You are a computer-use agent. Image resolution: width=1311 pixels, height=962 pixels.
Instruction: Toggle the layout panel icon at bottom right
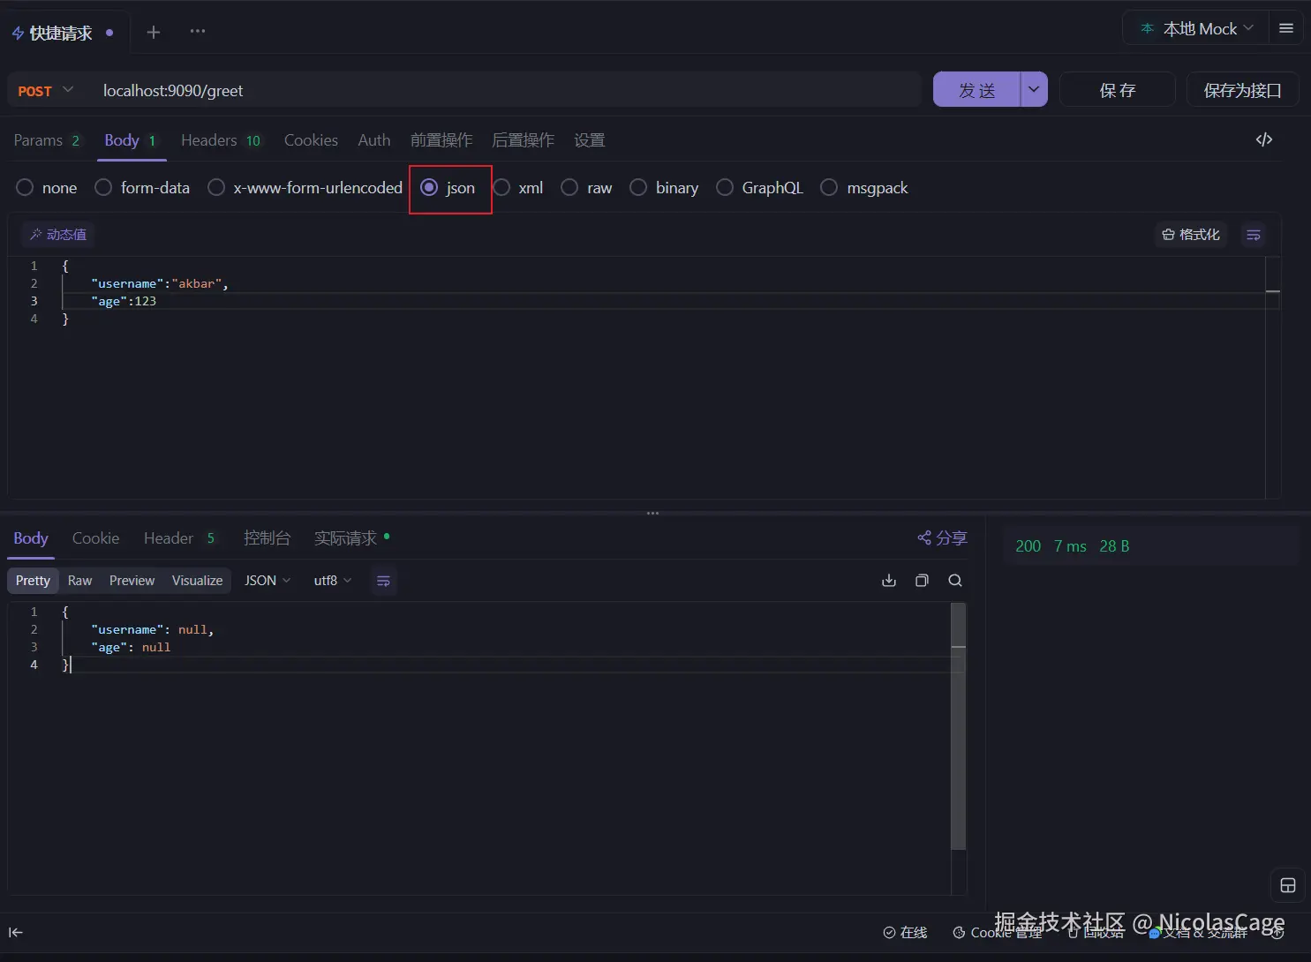click(x=1288, y=885)
